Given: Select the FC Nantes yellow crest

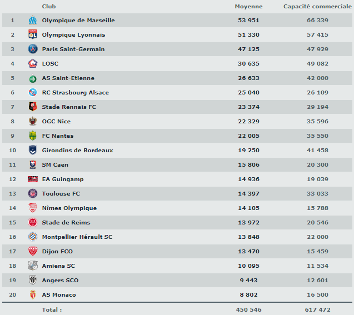Looking at the screenshot, I should click(32, 136).
